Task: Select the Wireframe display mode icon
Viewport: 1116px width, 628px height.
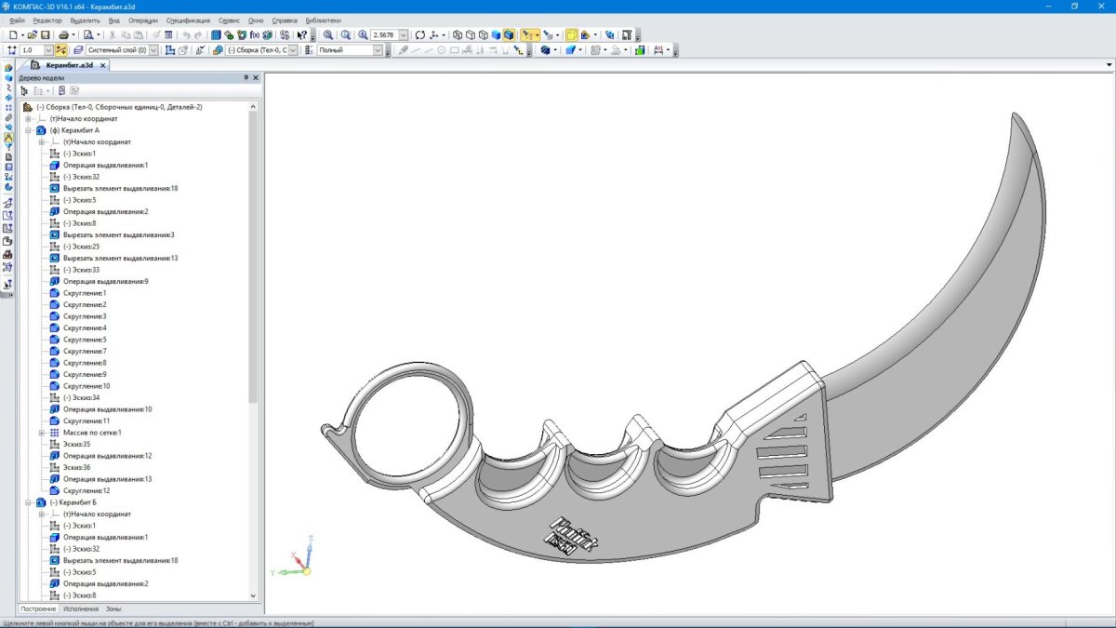Action: click(x=458, y=34)
